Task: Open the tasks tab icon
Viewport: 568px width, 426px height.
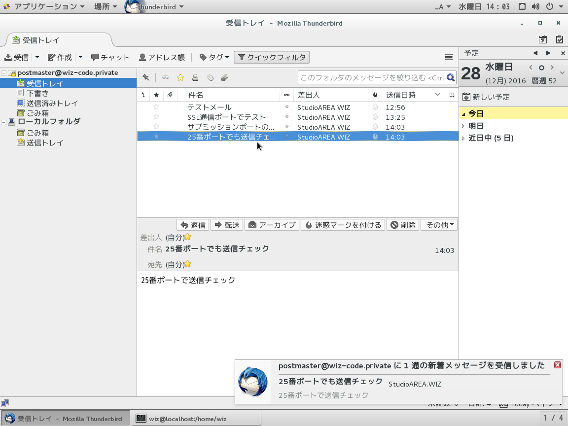Action: [x=560, y=39]
